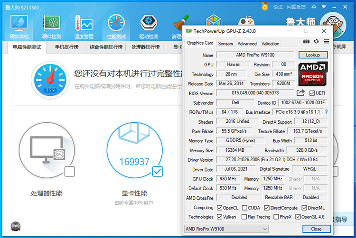Toggle the DirectCompute checkbox
Screen dimensions: 356x238
(x=267, y=208)
